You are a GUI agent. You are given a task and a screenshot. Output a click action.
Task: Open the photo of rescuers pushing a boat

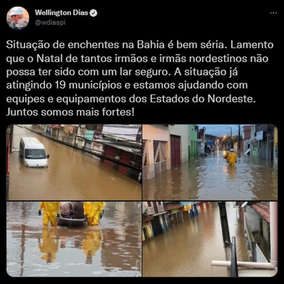pyautogui.click(x=74, y=239)
